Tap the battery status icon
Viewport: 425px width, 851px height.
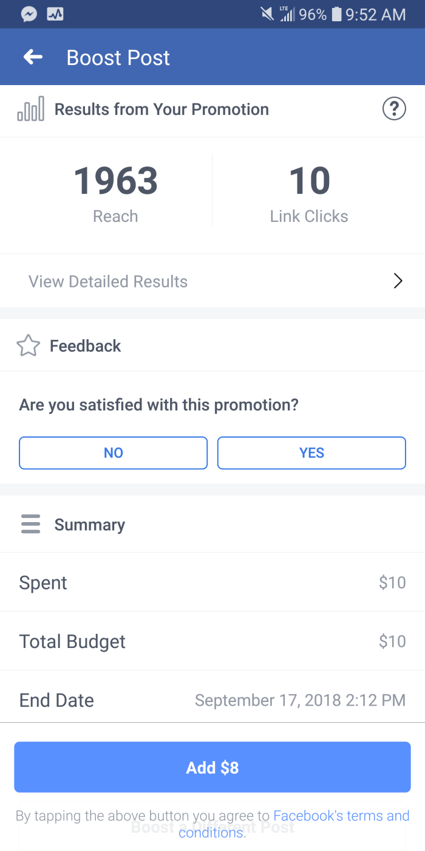[336, 14]
